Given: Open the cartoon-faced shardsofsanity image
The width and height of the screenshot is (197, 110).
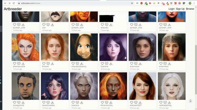Looking at the screenshot, I should 84,47.
